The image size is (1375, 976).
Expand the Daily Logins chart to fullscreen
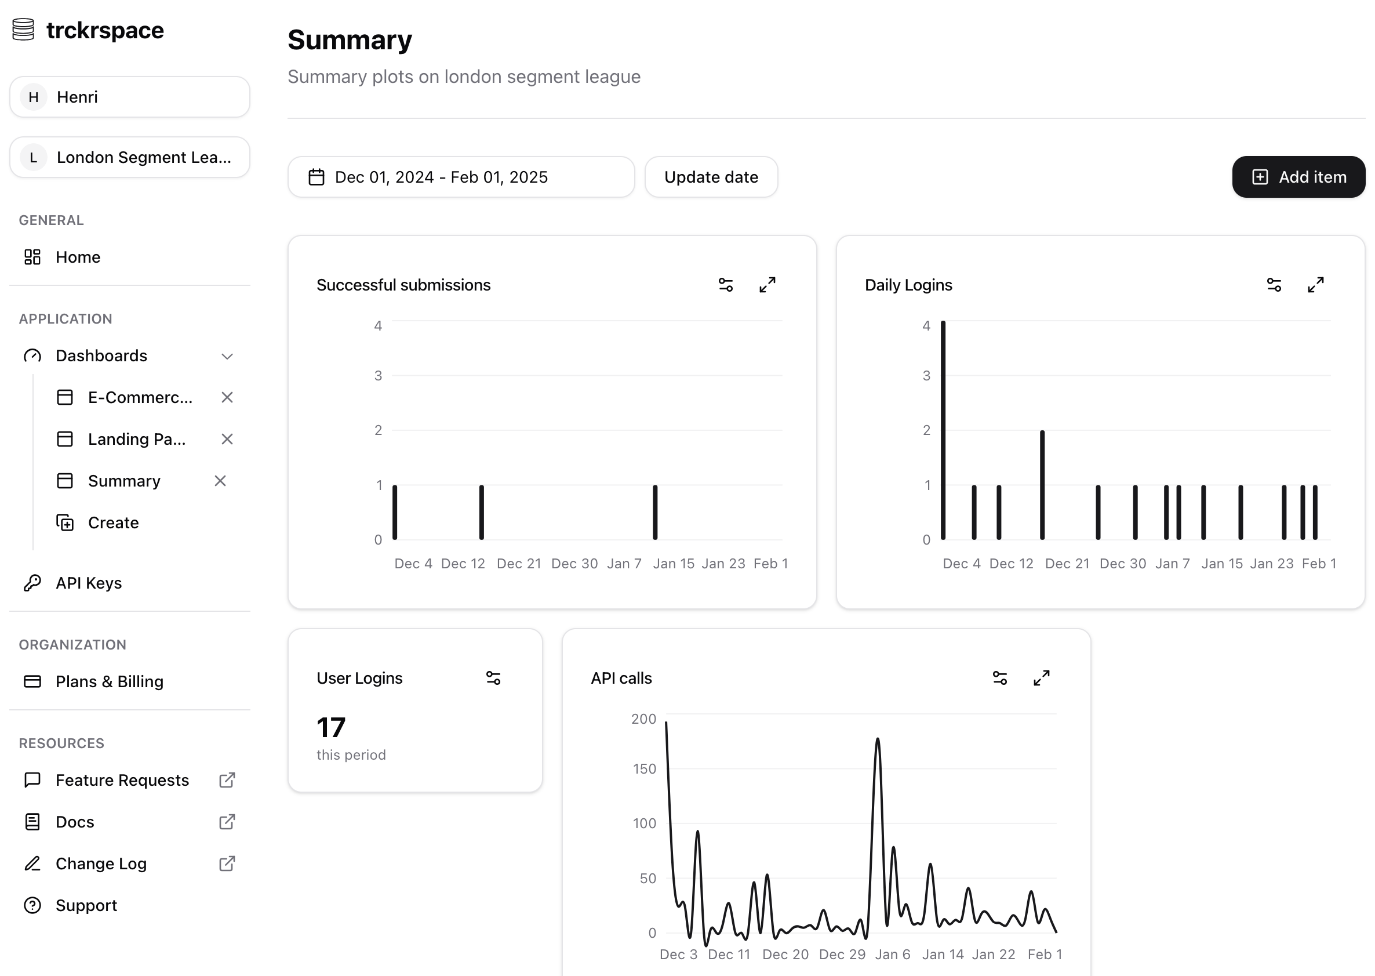coord(1315,285)
